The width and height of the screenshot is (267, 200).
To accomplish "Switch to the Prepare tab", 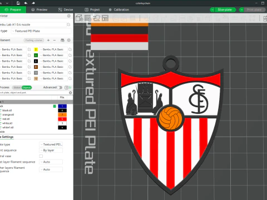I will [13, 9].
